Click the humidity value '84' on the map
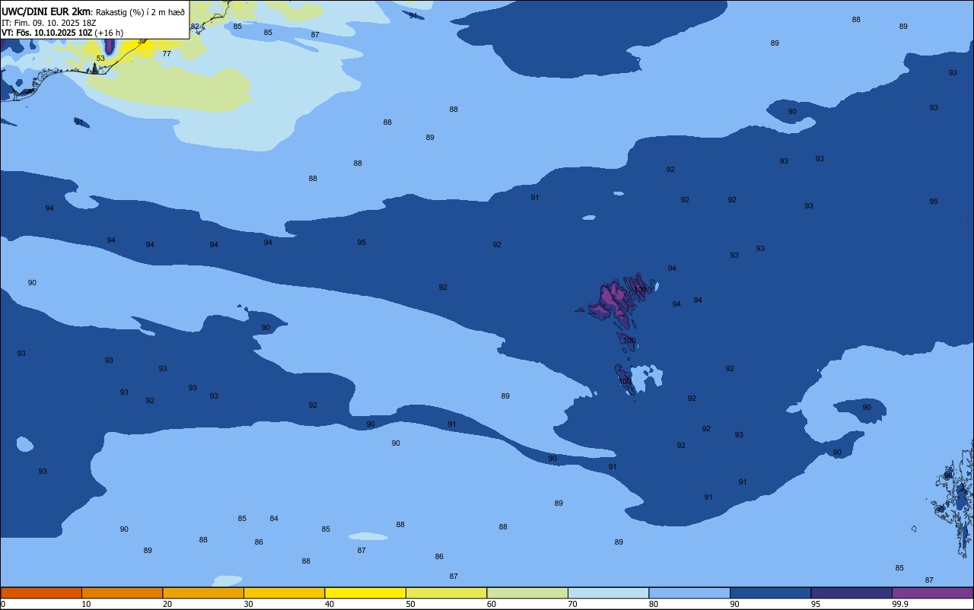This screenshot has height=610, width=974. coord(274,519)
